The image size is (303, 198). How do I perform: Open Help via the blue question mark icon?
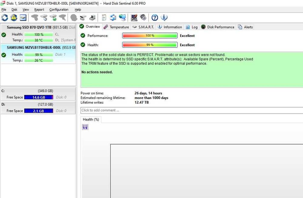point(155,18)
